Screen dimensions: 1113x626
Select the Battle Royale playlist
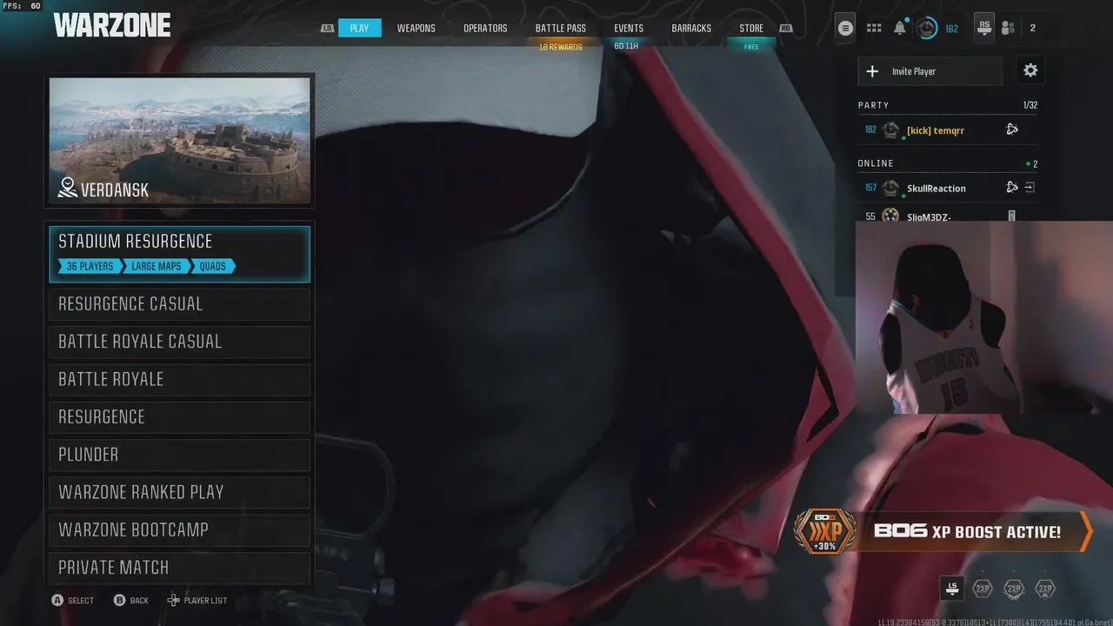click(179, 379)
